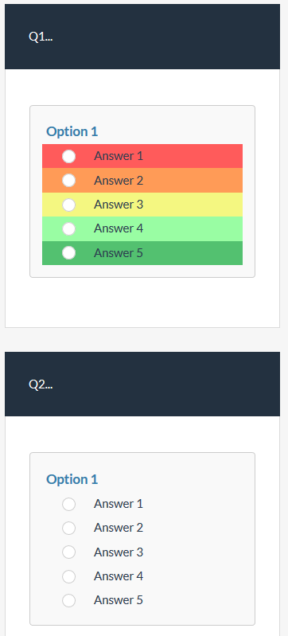Click Option 1 heading in Q1

coord(72,131)
